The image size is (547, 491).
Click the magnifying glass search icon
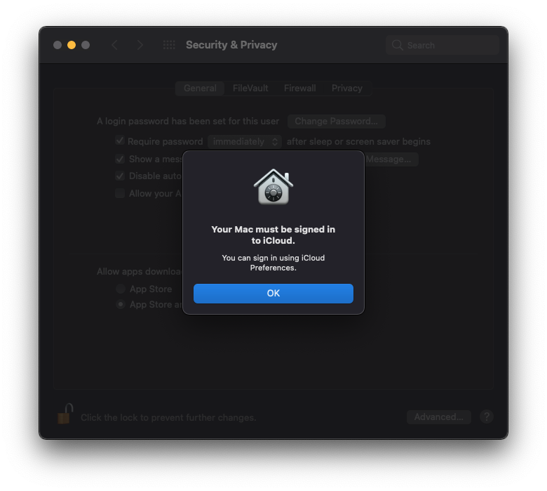(x=397, y=45)
